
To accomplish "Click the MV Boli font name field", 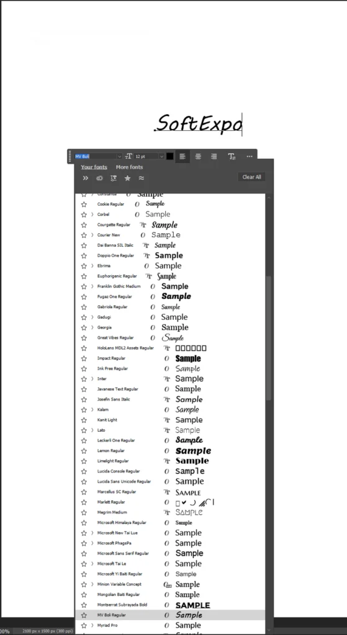I will coord(96,156).
